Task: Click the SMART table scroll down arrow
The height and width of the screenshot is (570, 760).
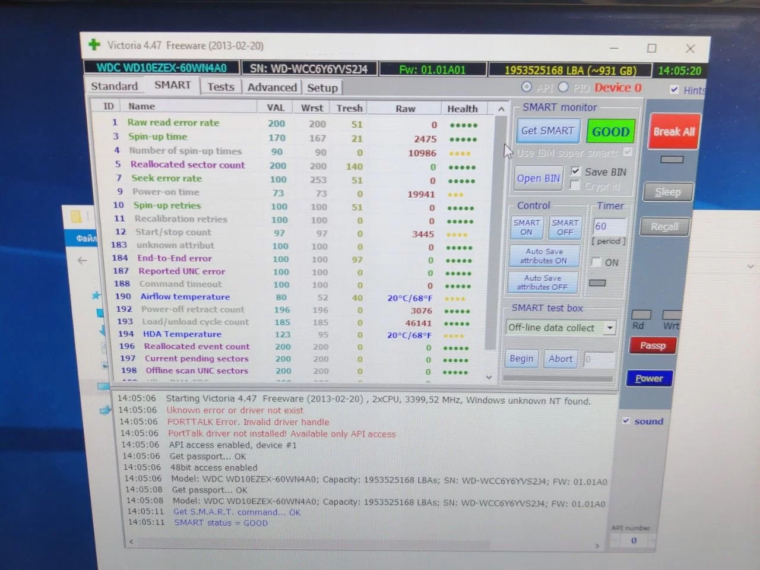Action: click(489, 376)
